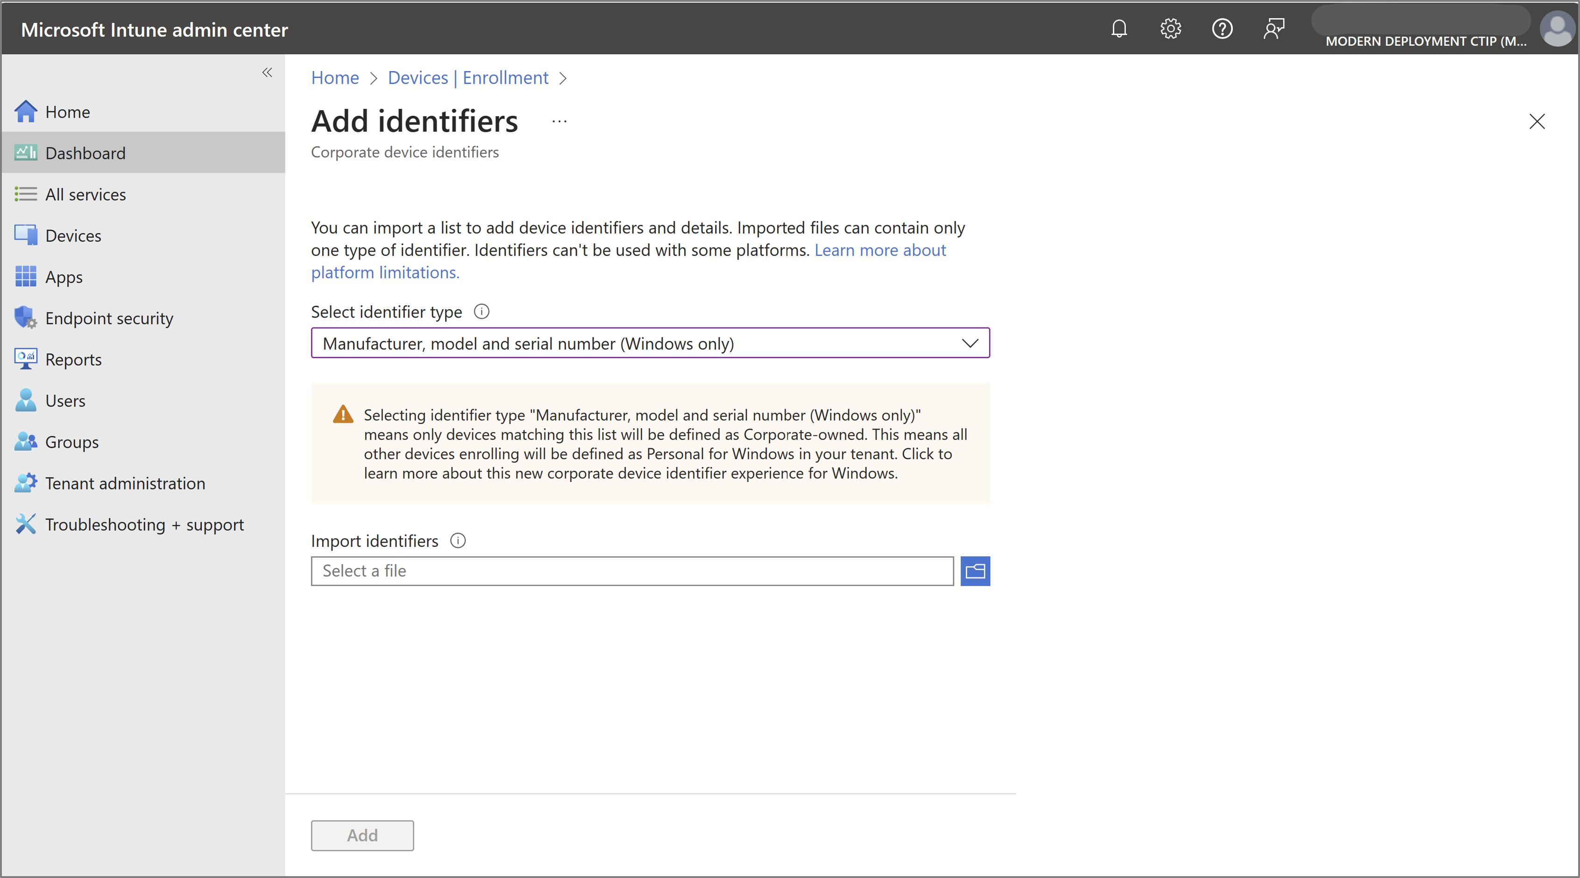The width and height of the screenshot is (1580, 878).
Task: Open Endpoint security
Action: click(109, 318)
